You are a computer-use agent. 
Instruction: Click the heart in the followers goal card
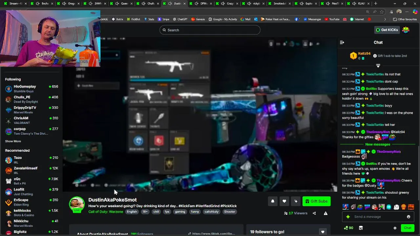pos(323,232)
